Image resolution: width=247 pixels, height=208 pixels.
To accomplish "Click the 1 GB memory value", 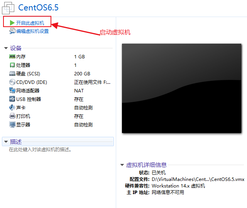I will [x=80, y=57].
